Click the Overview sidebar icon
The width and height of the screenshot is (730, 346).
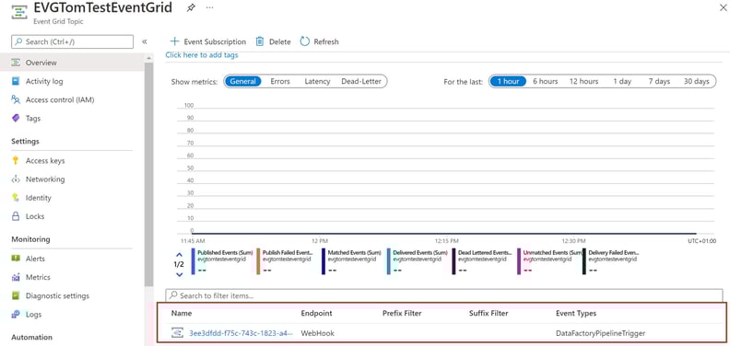coord(16,63)
